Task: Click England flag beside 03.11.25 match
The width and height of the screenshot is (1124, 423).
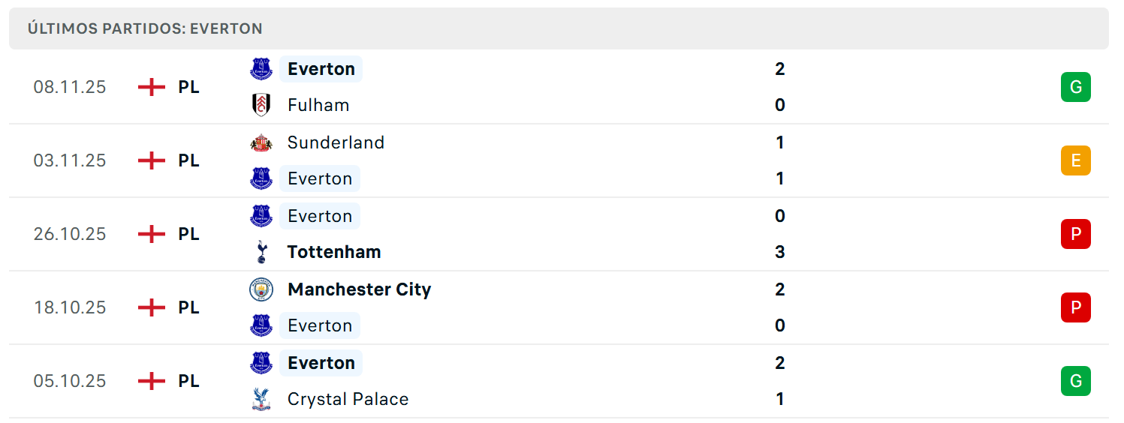Action: (152, 160)
